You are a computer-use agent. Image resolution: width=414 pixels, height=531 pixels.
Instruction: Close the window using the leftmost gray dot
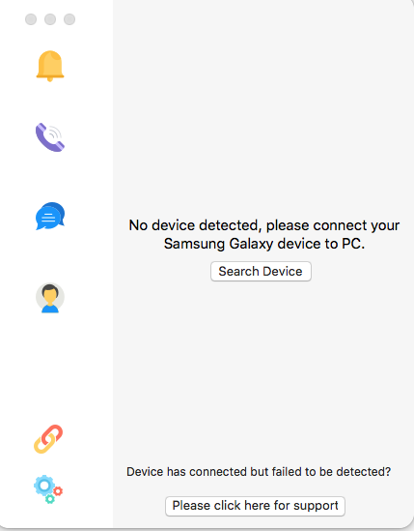pos(31,19)
